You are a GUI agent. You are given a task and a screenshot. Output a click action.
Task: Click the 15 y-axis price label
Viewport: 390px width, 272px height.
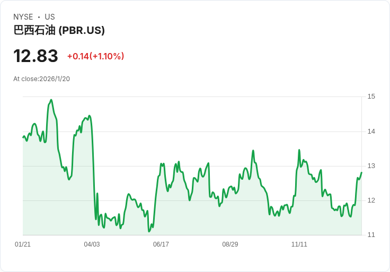click(371, 96)
